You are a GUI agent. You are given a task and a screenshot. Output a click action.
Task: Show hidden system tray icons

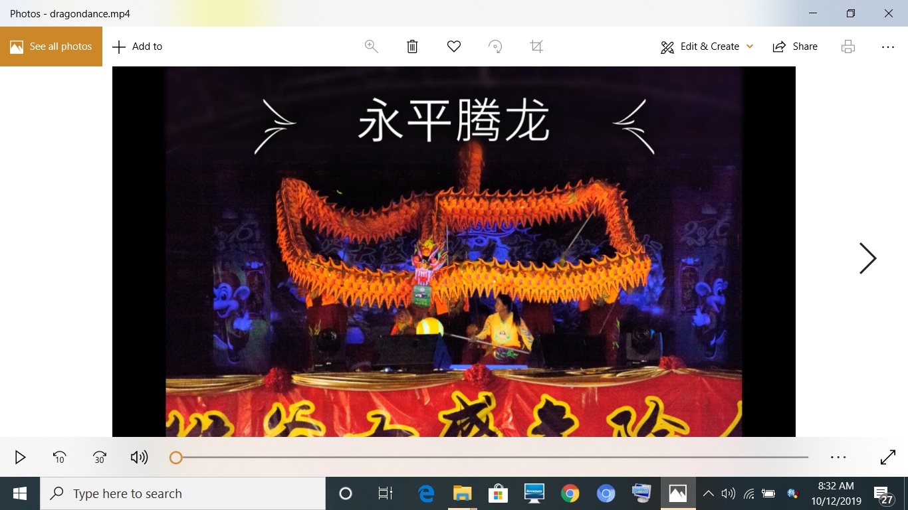(709, 493)
